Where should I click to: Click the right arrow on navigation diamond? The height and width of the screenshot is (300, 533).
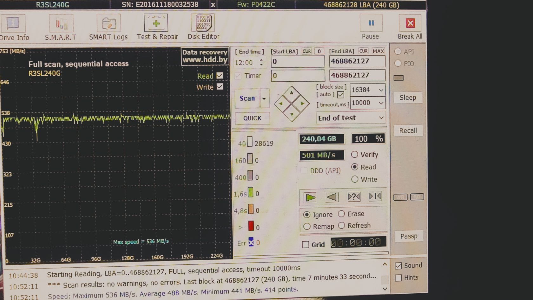[x=302, y=103]
